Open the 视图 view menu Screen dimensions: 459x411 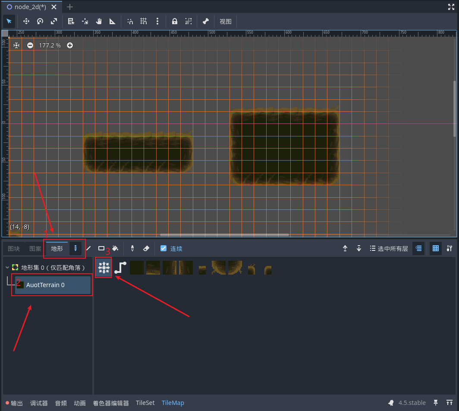(226, 21)
